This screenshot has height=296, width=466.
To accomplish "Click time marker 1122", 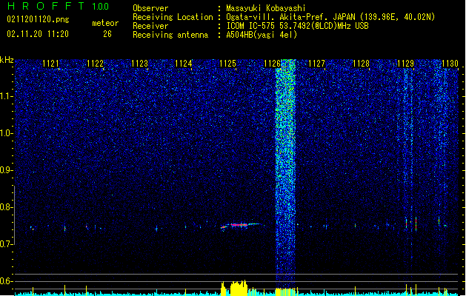I will pyautogui.click(x=95, y=64).
